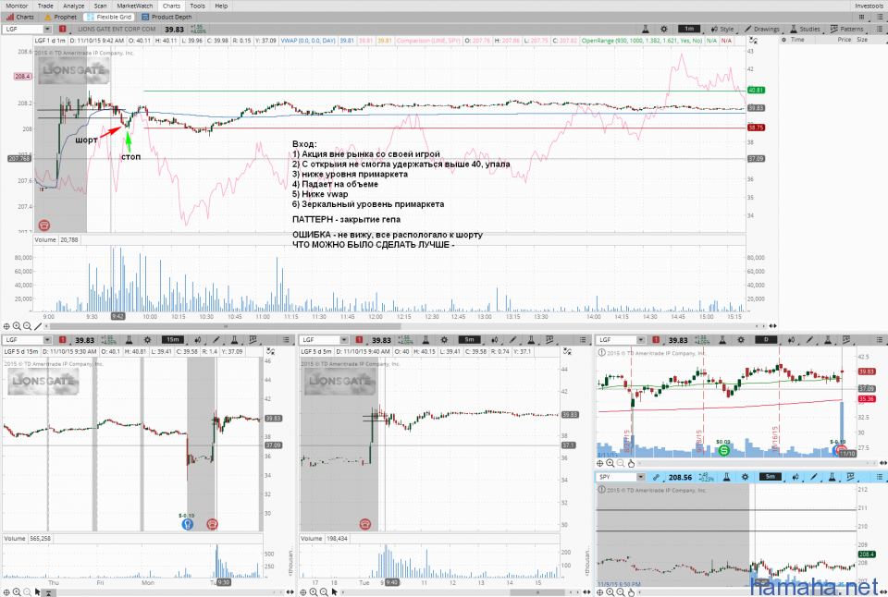Image resolution: width=888 pixels, height=597 pixels.
Task: Open the Patterns menu
Action: point(847,29)
